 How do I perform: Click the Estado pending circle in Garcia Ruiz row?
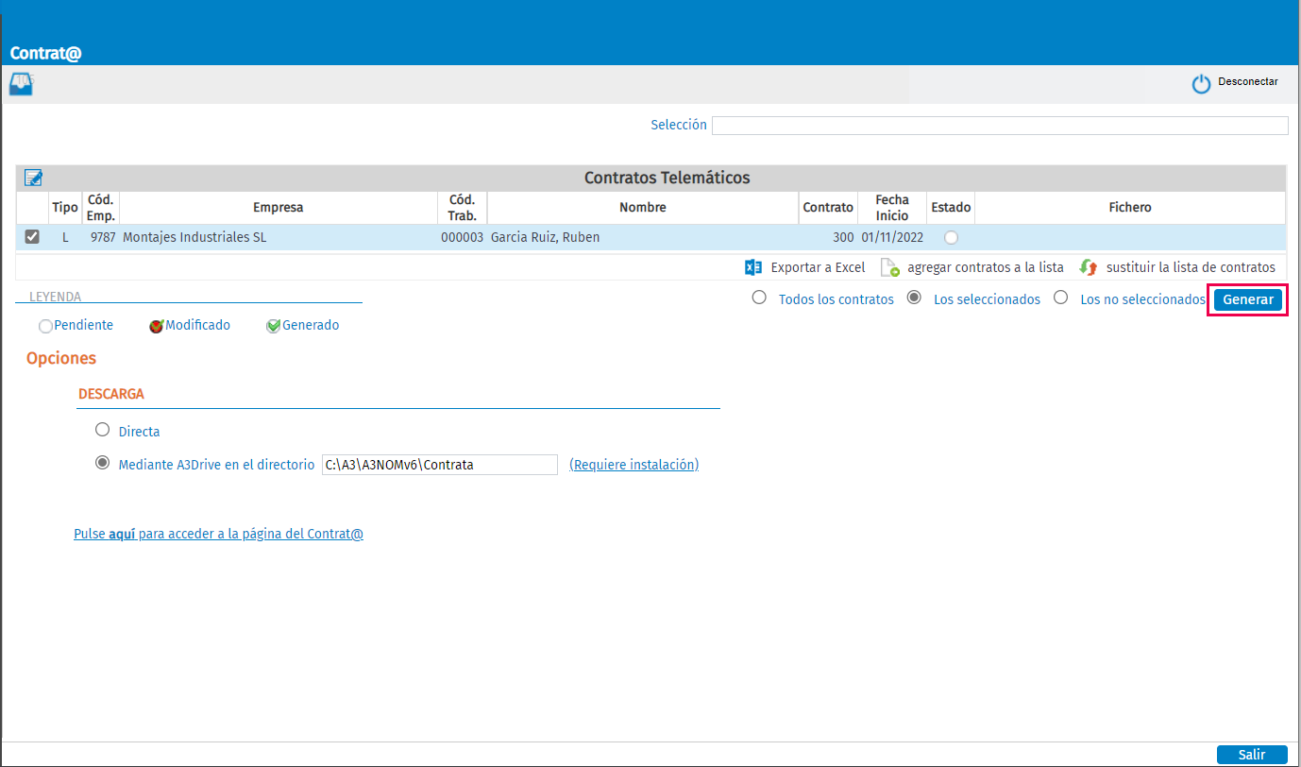(x=951, y=238)
